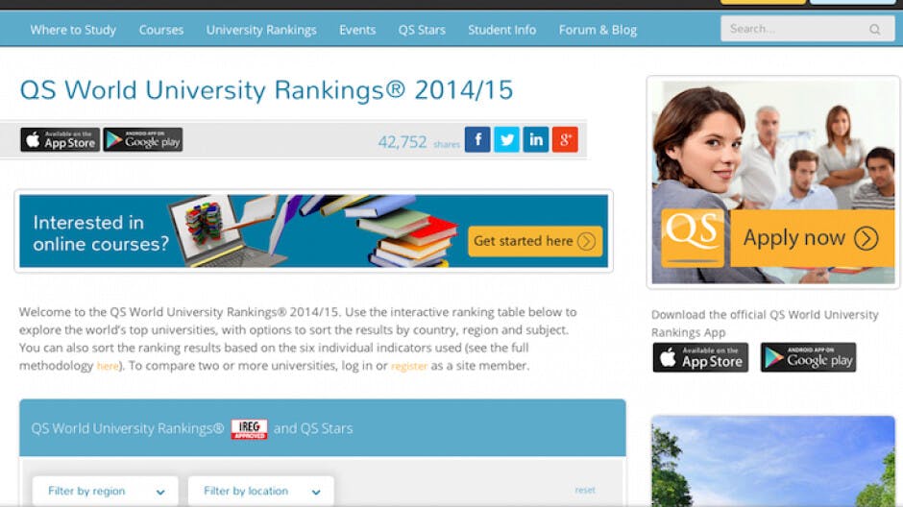Open the Events menu item

tap(357, 30)
